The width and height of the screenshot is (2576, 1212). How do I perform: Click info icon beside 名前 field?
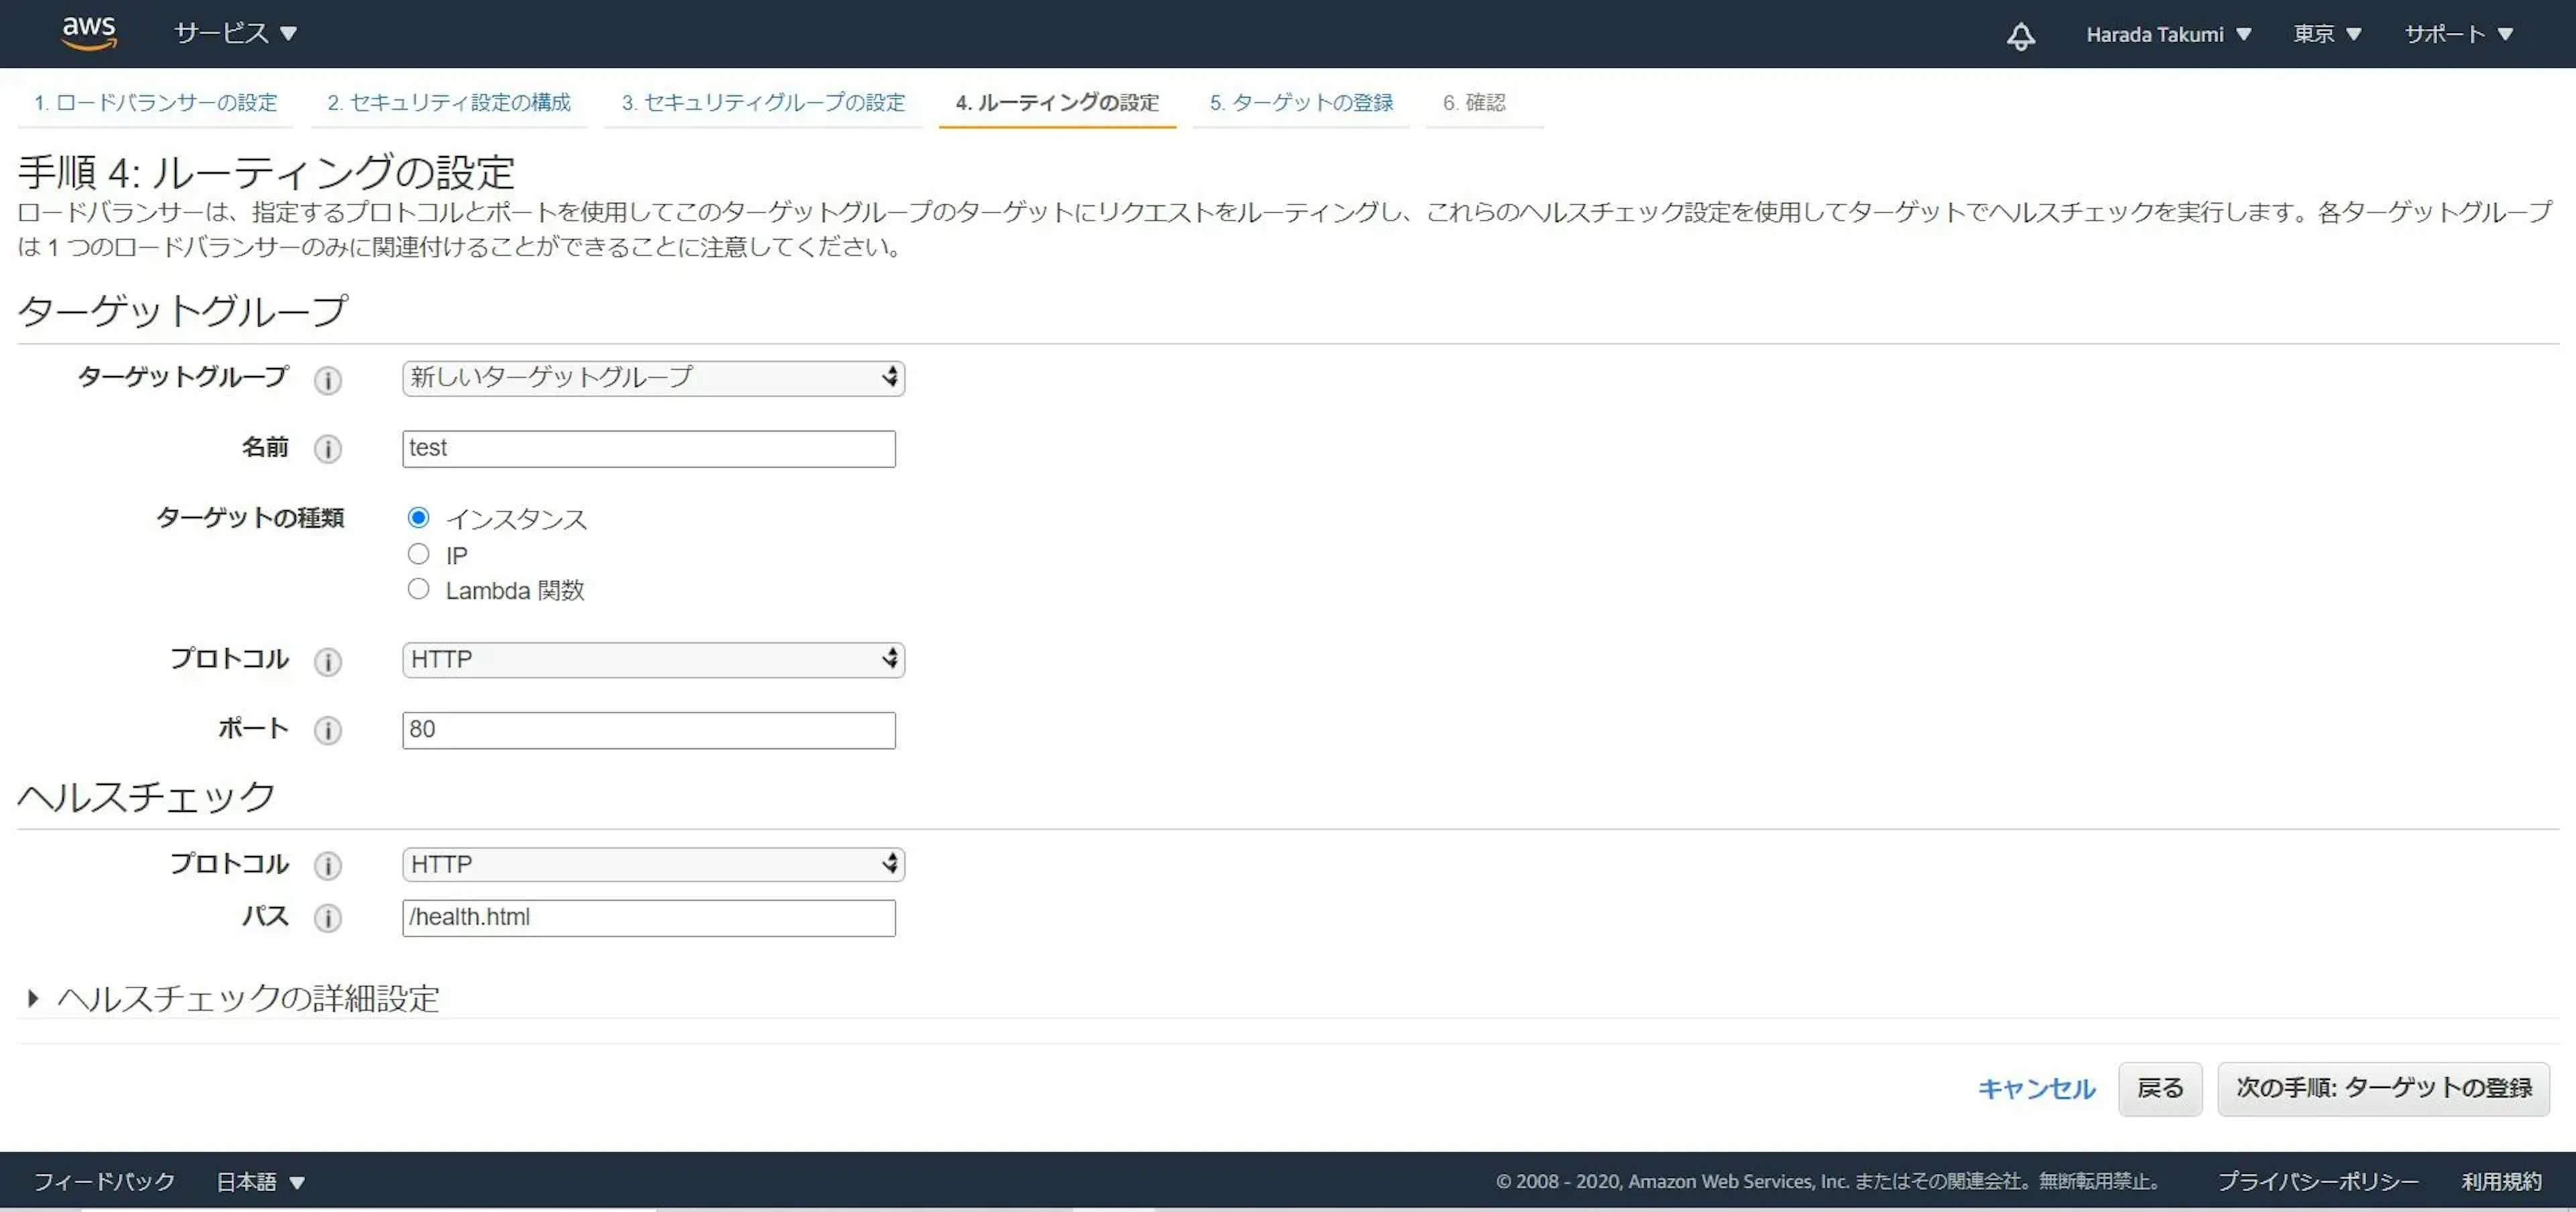point(327,448)
